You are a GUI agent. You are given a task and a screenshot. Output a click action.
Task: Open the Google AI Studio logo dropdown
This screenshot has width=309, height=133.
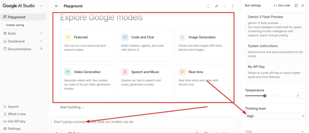[x=41, y=6]
